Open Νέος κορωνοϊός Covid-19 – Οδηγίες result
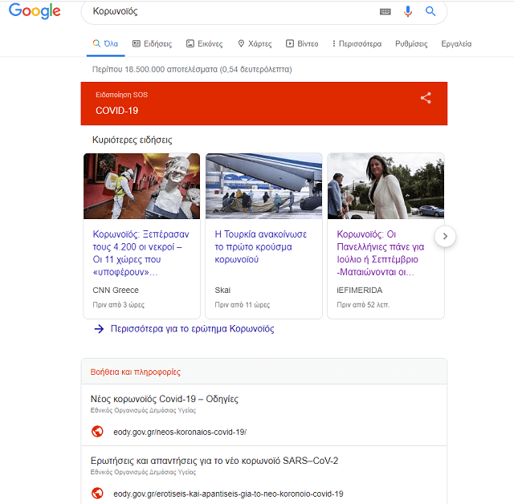Screen dimensions: 514x504 (x=164, y=399)
